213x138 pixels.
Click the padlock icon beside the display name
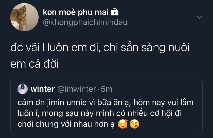114,12
